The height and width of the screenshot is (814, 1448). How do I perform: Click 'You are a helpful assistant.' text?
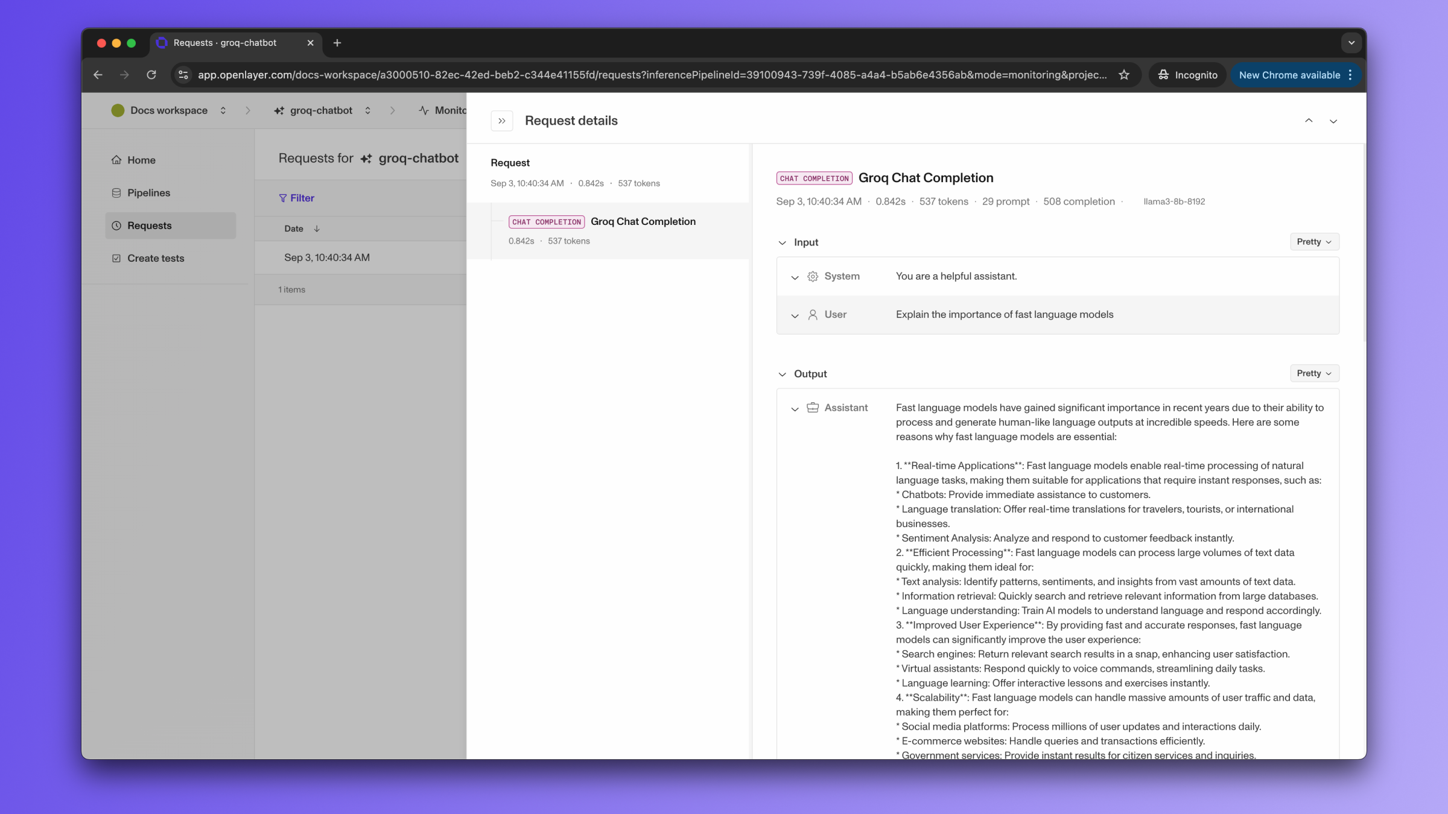coord(956,276)
